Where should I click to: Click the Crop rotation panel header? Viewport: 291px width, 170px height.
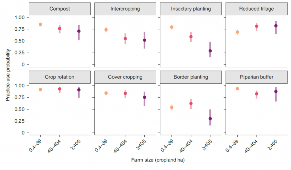[x=60, y=77]
